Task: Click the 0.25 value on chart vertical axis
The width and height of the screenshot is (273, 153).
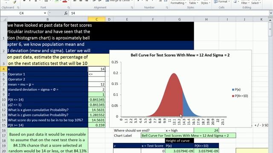Action: pos(115,62)
